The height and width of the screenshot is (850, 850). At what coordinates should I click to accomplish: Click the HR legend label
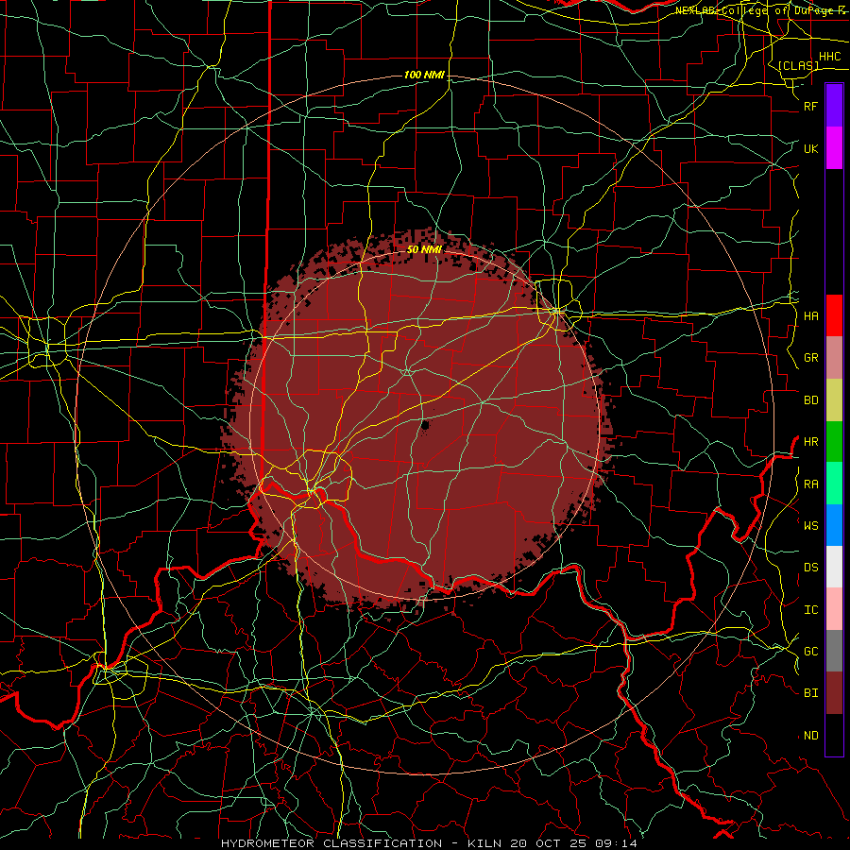click(811, 442)
